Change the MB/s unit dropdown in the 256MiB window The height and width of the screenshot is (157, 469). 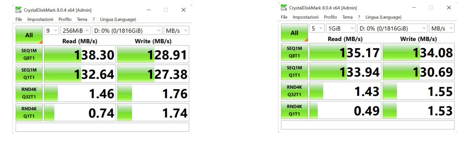tap(176, 31)
